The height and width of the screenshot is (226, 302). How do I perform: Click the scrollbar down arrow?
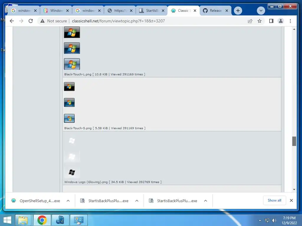click(x=294, y=190)
